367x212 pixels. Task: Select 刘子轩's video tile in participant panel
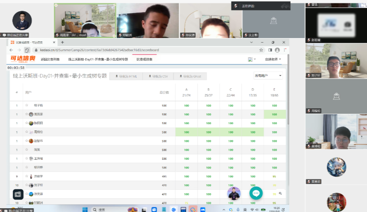point(336,61)
